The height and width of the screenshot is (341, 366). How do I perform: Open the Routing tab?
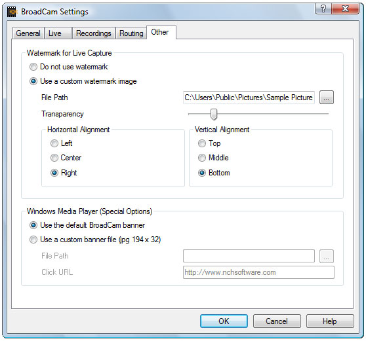click(x=131, y=33)
